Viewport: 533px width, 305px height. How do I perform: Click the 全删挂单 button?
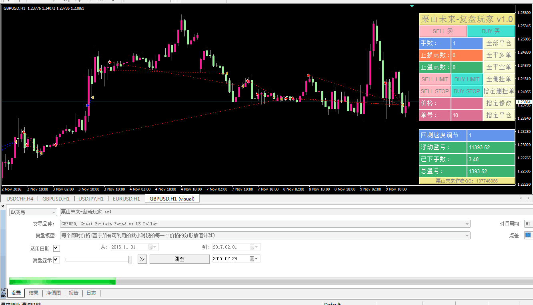coord(499,79)
